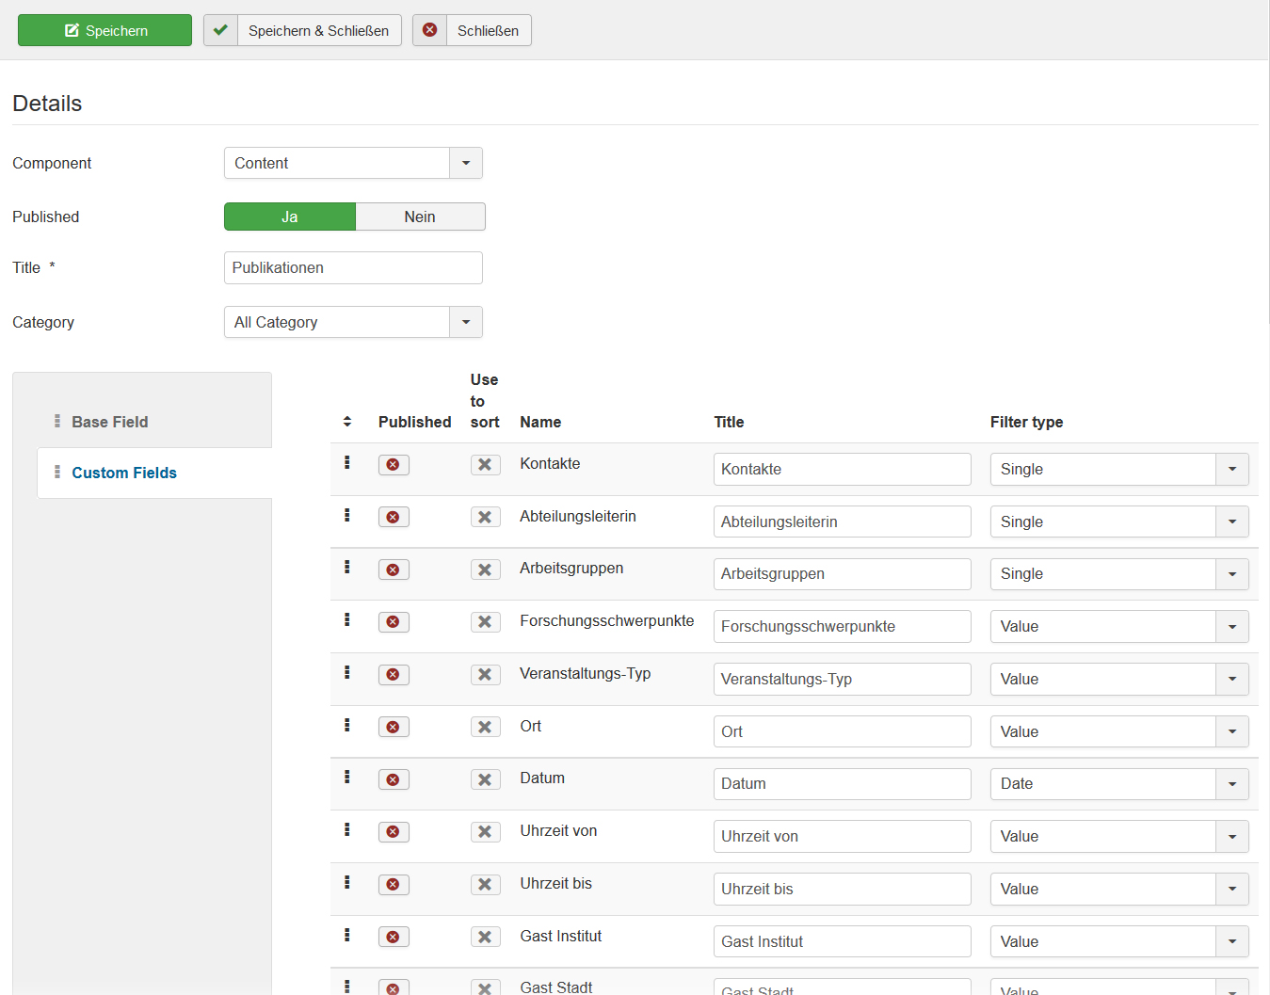This screenshot has width=1270, height=995.
Task: Switch to the Base Field tab
Action: [110, 422]
